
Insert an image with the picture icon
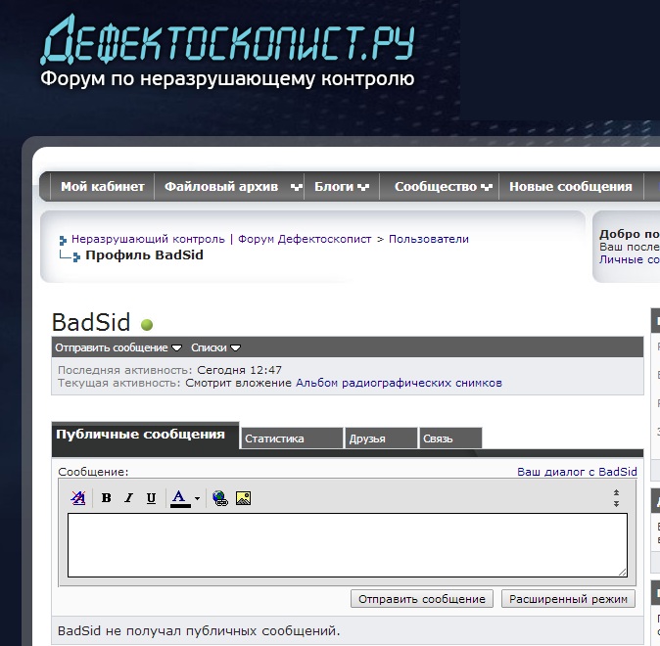pyautogui.click(x=243, y=498)
